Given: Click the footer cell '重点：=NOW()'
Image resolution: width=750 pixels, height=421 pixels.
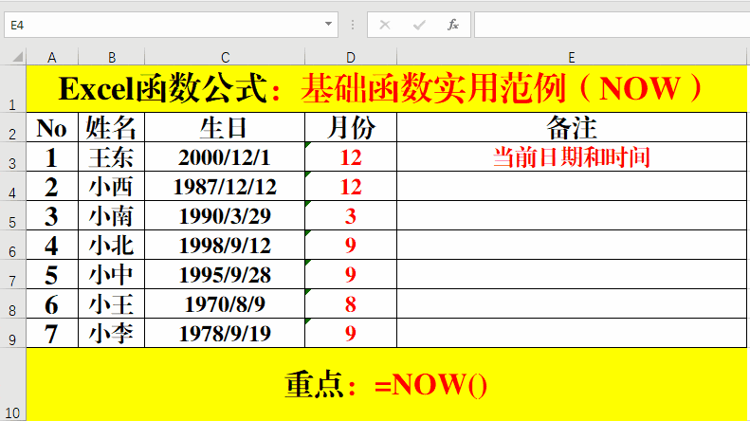Looking at the screenshot, I should coord(387,385).
